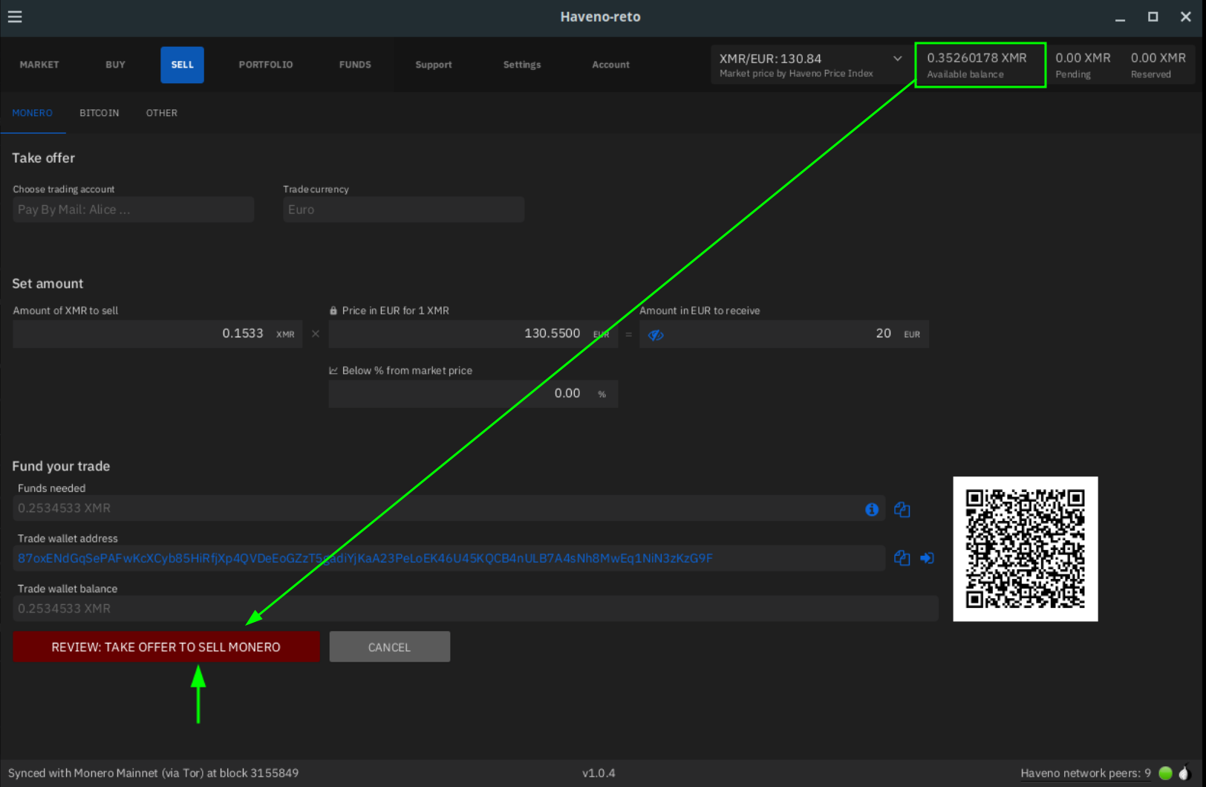The image size is (1206, 787).
Task: Click the trade wallet address link
Action: coord(365,558)
